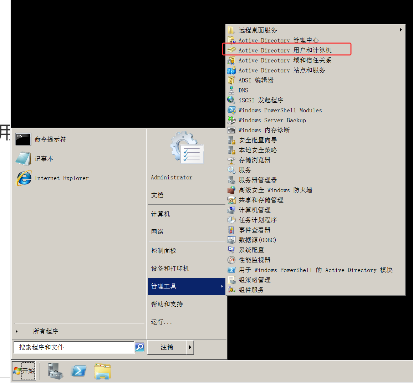
Task: Click the Windows PowerShell Modules icon
Action: (x=231, y=110)
